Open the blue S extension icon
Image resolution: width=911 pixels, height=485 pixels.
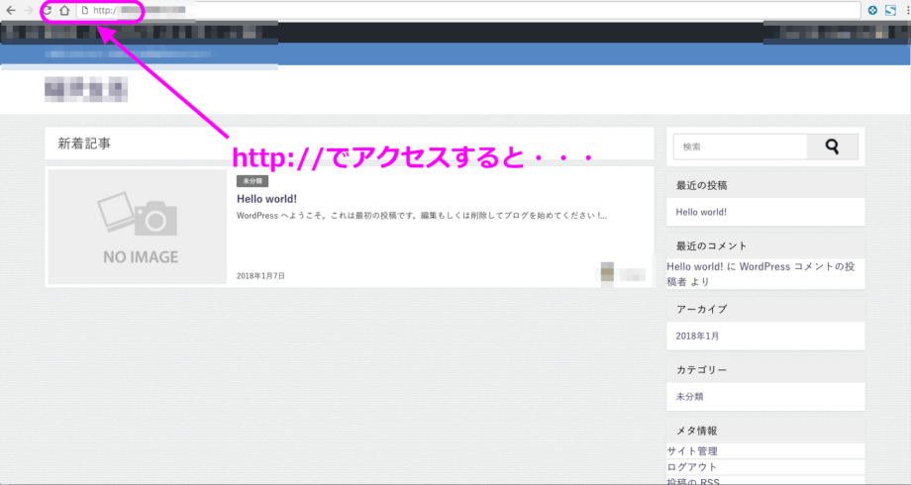[x=890, y=10]
